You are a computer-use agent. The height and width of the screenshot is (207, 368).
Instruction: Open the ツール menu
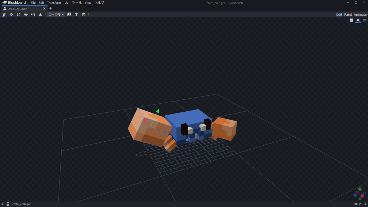(x=77, y=3)
